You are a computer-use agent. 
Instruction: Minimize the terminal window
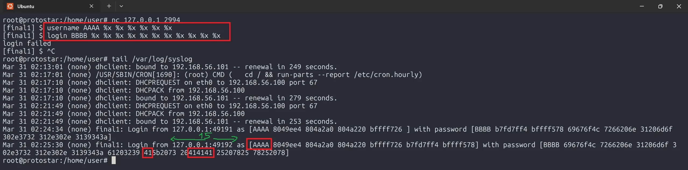642,6
